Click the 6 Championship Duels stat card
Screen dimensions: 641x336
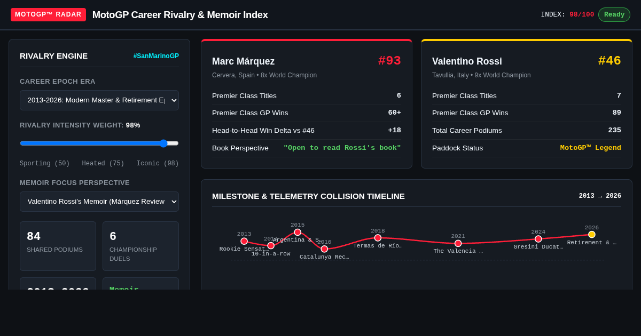click(140, 246)
